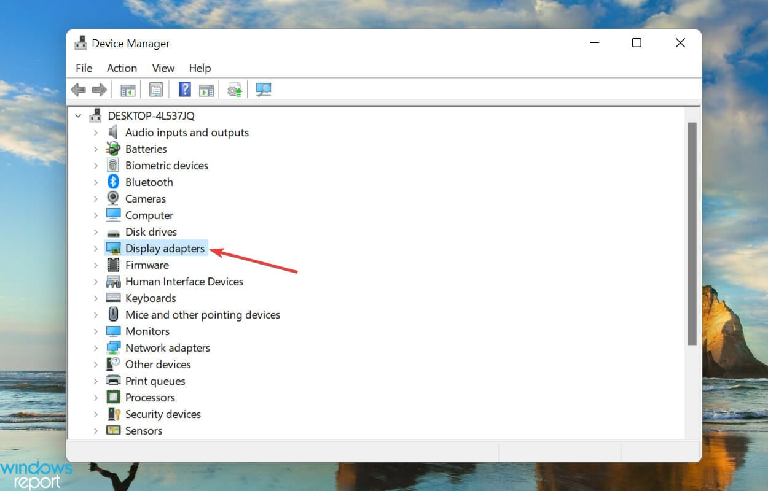Expand the Processors chevron
768x491 pixels.
95,398
